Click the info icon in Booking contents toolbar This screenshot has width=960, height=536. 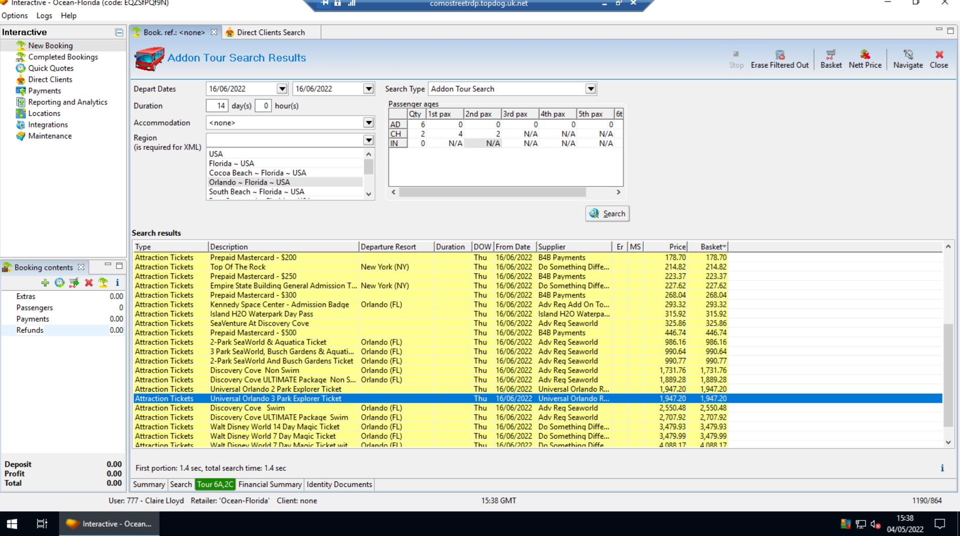point(117,283)
